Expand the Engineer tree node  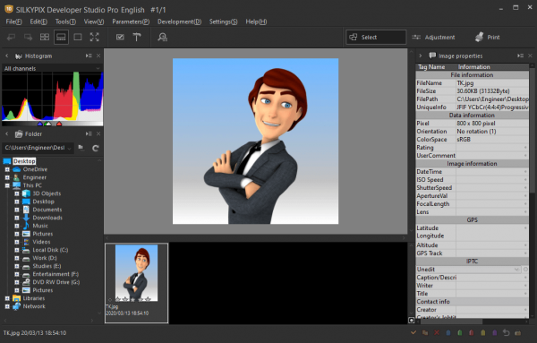coord(7,177)
